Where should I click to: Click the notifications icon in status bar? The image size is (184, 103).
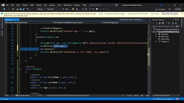[178, 99]
